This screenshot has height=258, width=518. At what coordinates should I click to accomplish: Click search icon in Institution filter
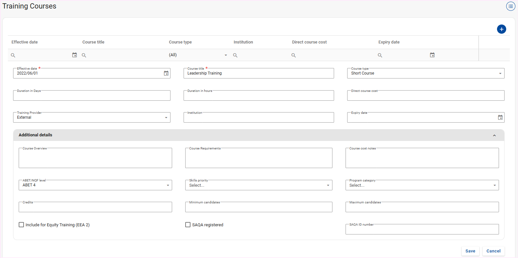click(x=235, y=55)
